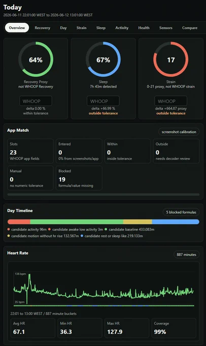This screenshot has width=206, height=346.
Task: Click the Outside 0 card
Action: tap(176, 151)
